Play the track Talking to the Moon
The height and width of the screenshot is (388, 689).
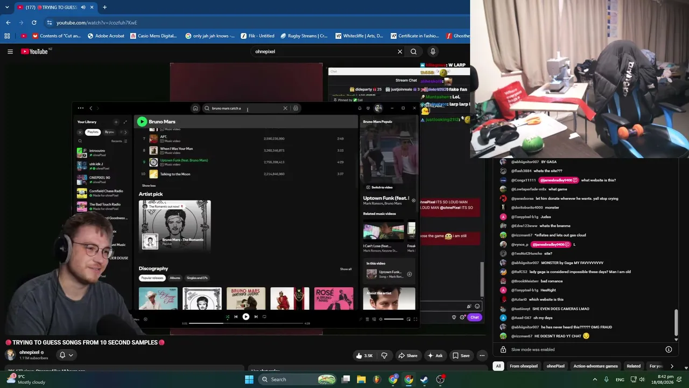(x=175, y=174)
